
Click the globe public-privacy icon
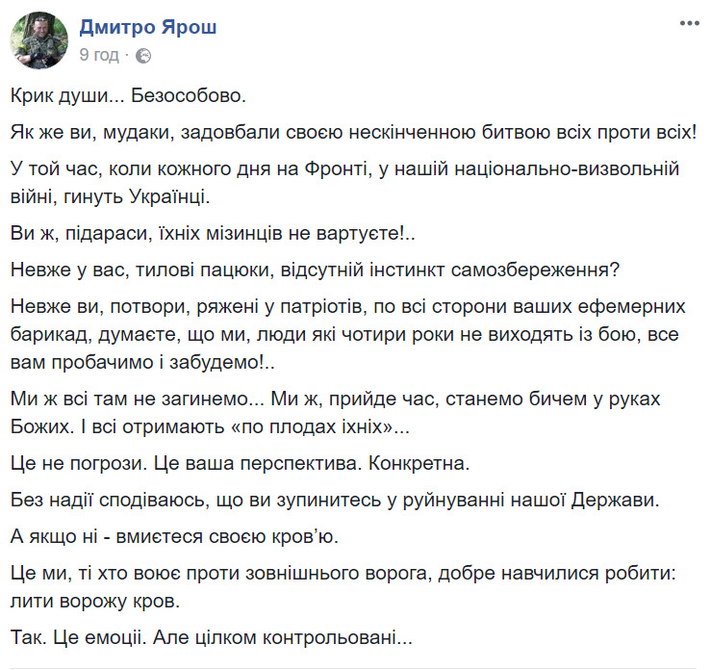pos(143,56)
